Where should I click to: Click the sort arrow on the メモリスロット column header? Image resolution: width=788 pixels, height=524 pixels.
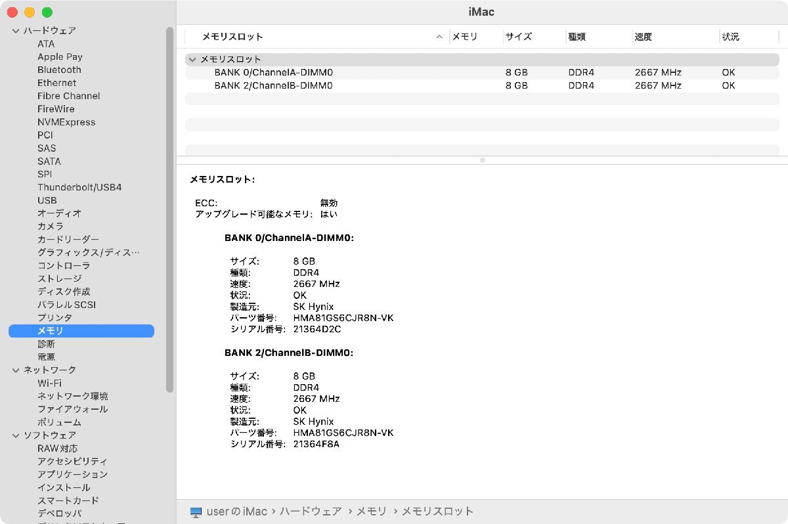click(439, 37)
